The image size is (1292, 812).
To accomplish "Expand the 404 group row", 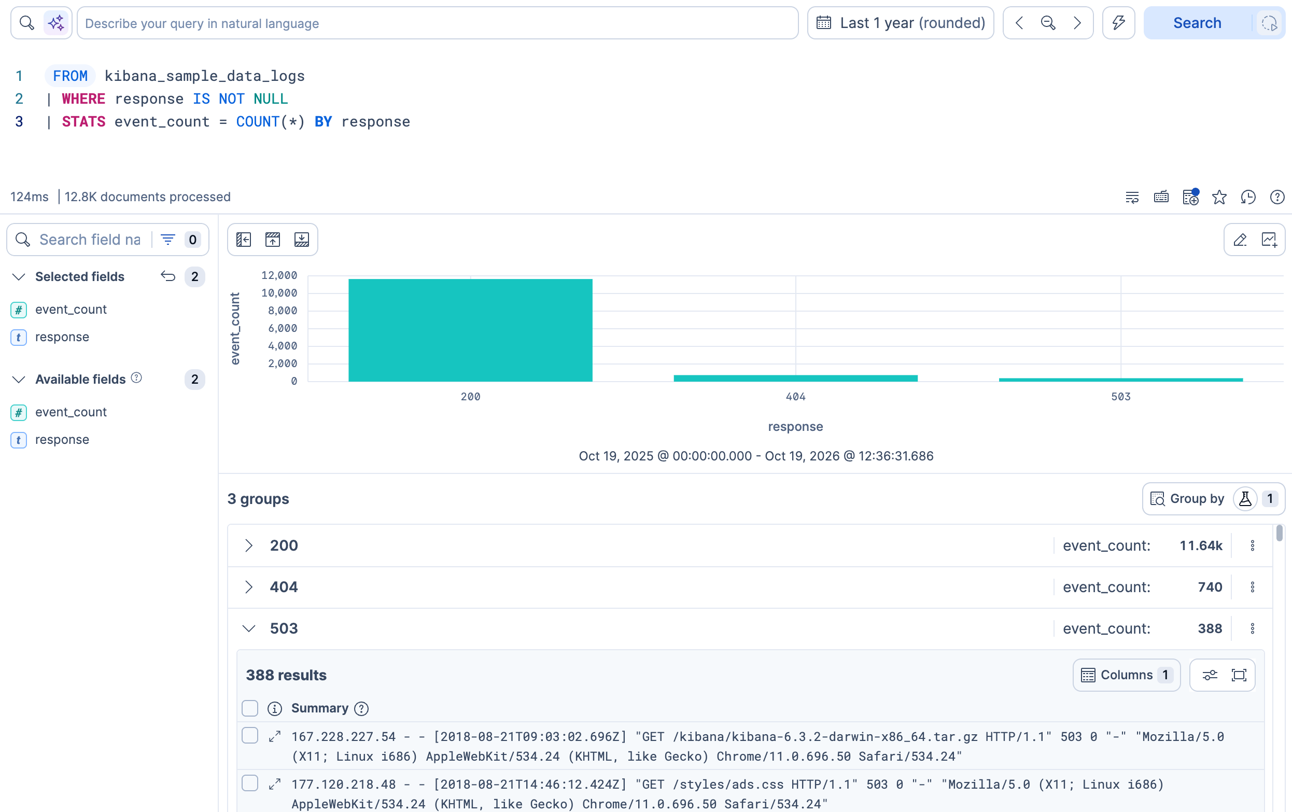I will click(249, 587).
